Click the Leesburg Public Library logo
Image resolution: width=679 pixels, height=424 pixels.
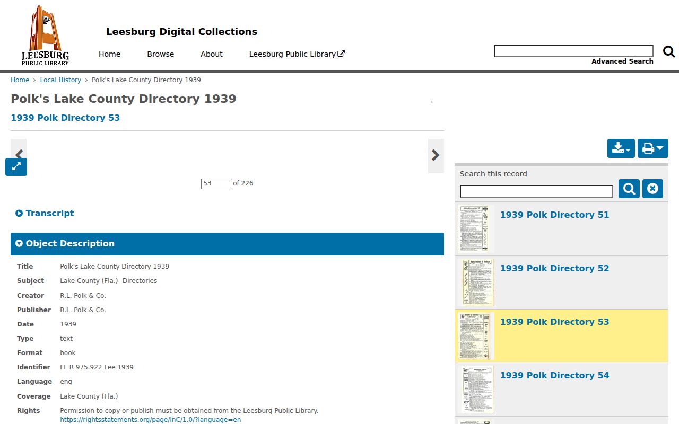point(45,36)
